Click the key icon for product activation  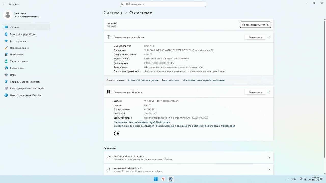[x=108, y=157]
